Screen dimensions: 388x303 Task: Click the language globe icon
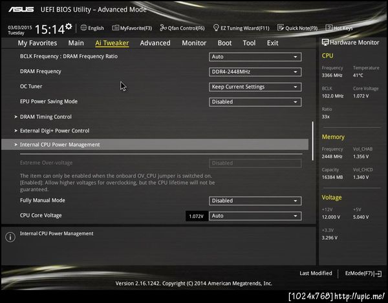(x=83, y=28)
